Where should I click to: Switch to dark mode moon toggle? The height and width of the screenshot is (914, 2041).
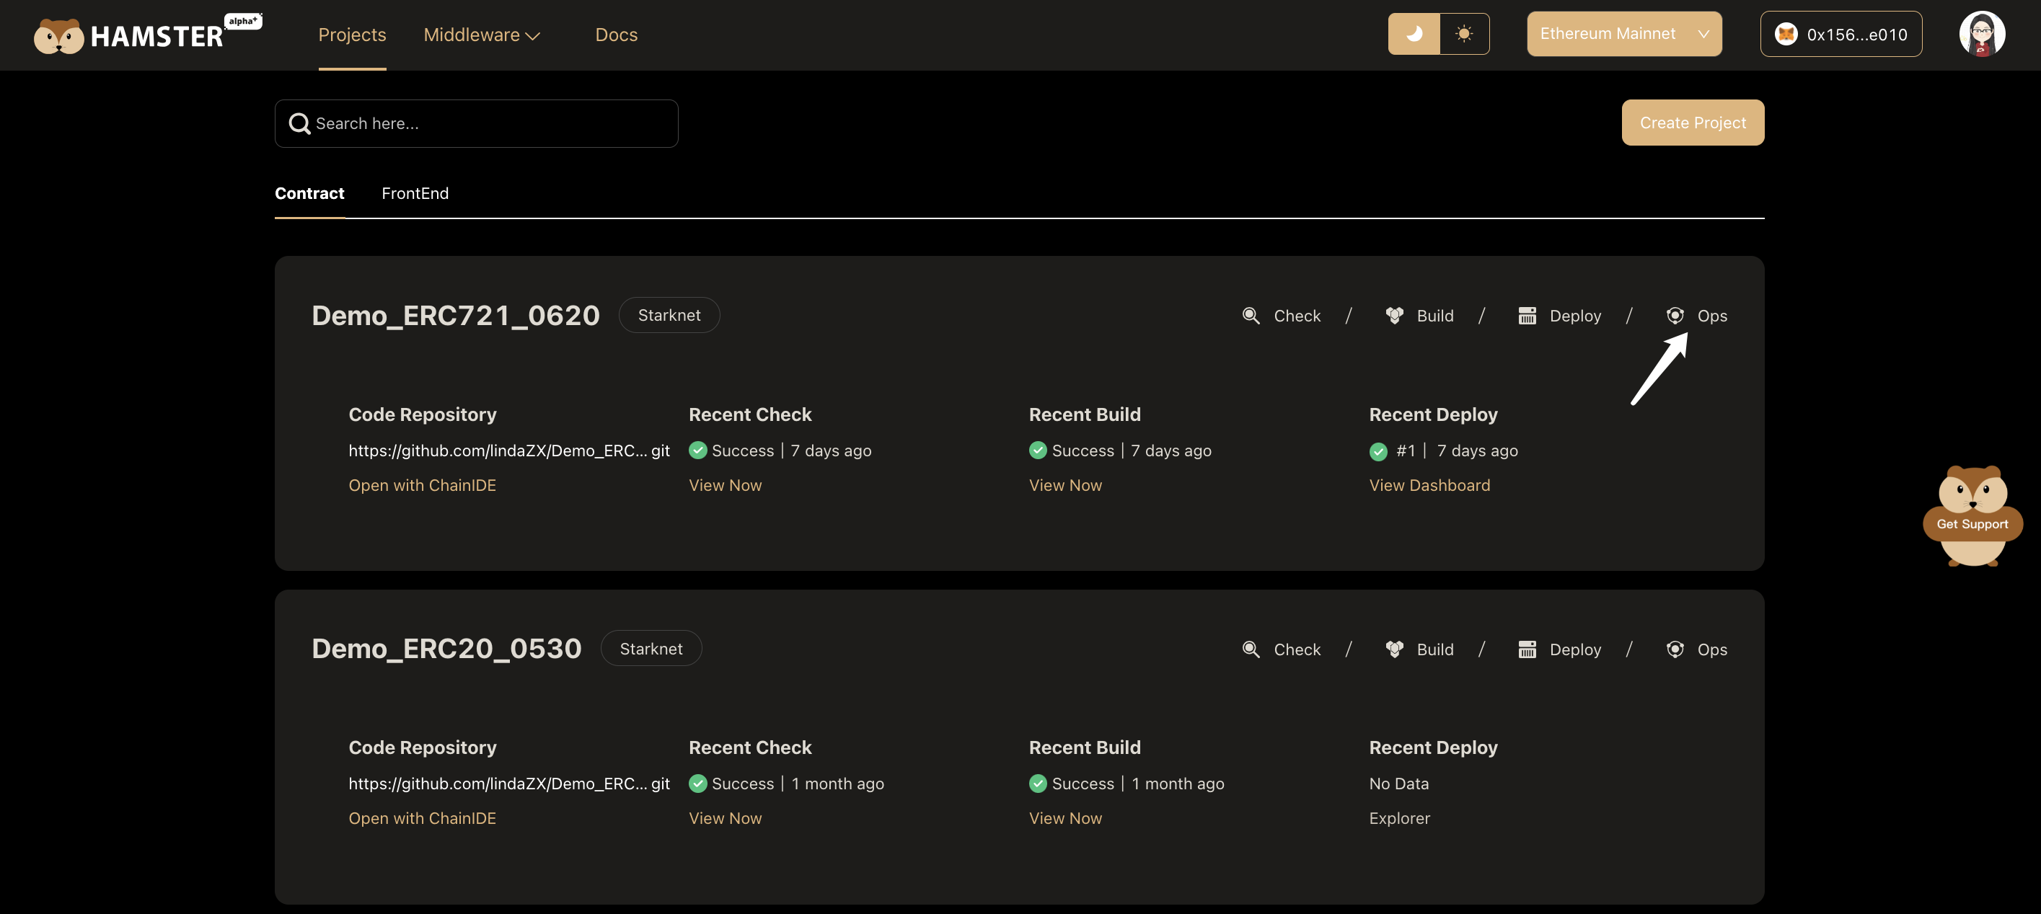point(1414,34)
